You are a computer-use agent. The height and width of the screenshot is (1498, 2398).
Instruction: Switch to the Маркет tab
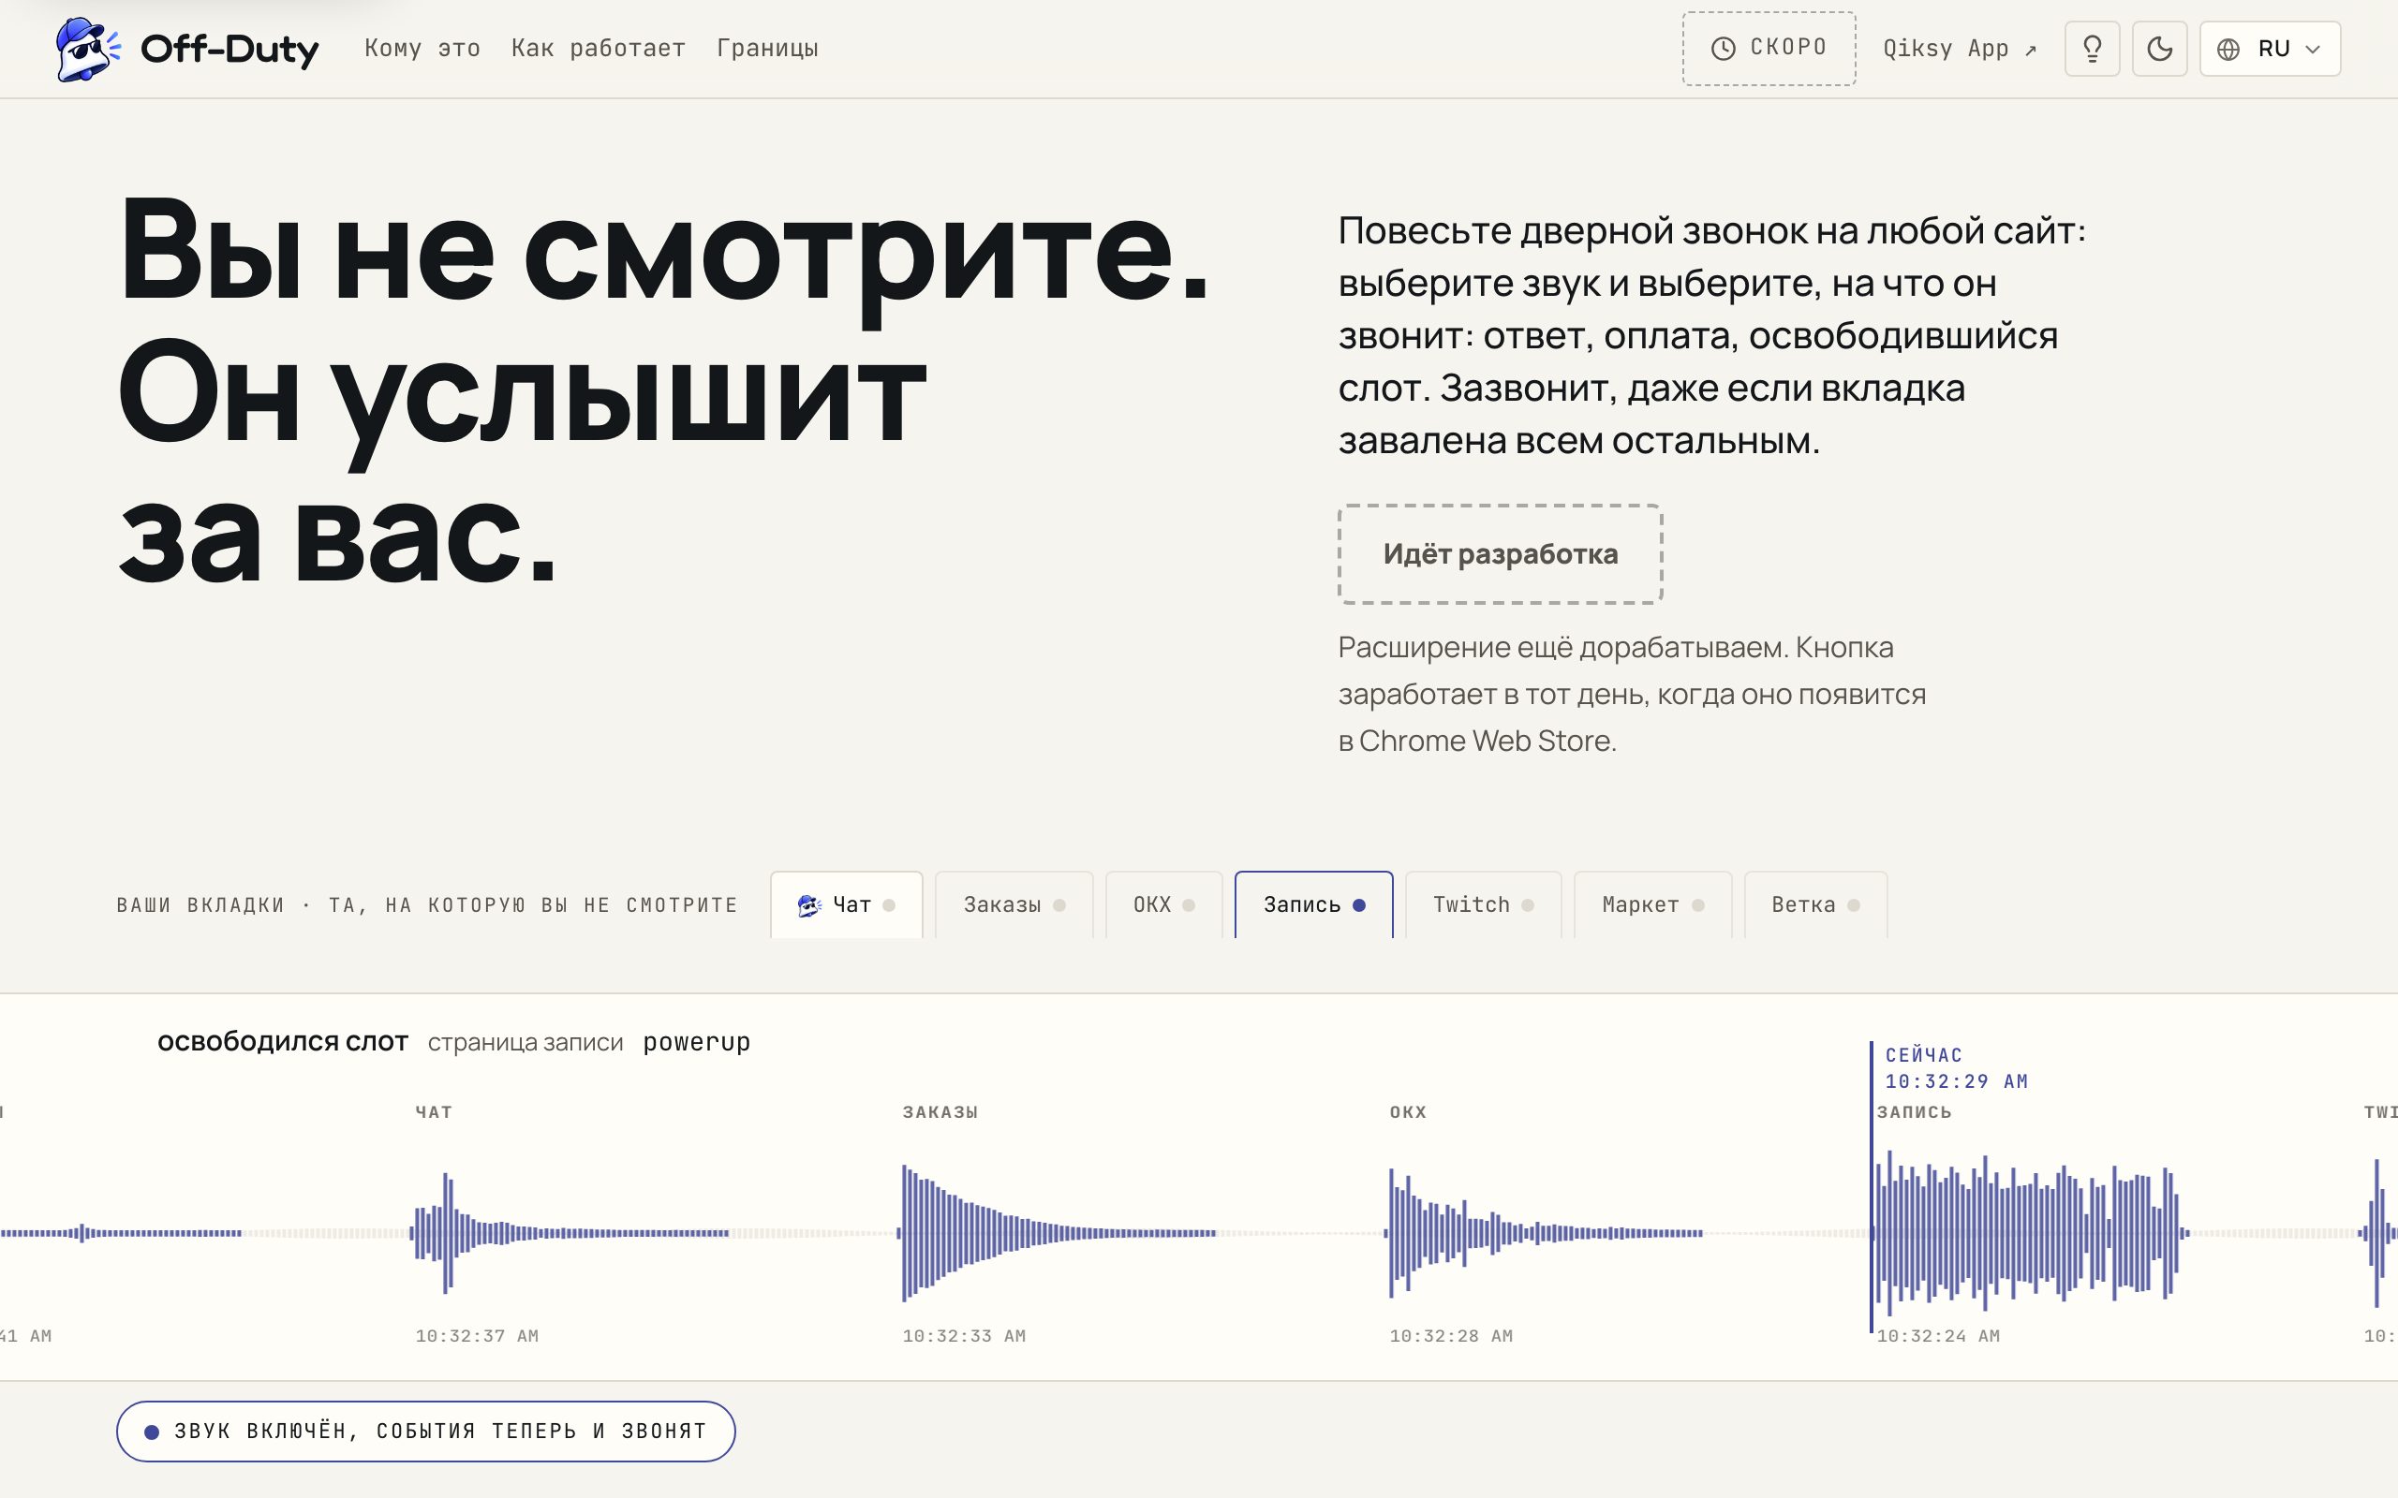[1652, 904]
